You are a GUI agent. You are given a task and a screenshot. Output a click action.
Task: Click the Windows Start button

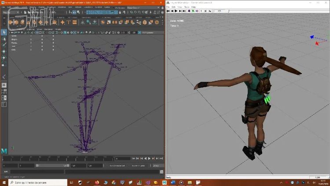click(4, 182)
